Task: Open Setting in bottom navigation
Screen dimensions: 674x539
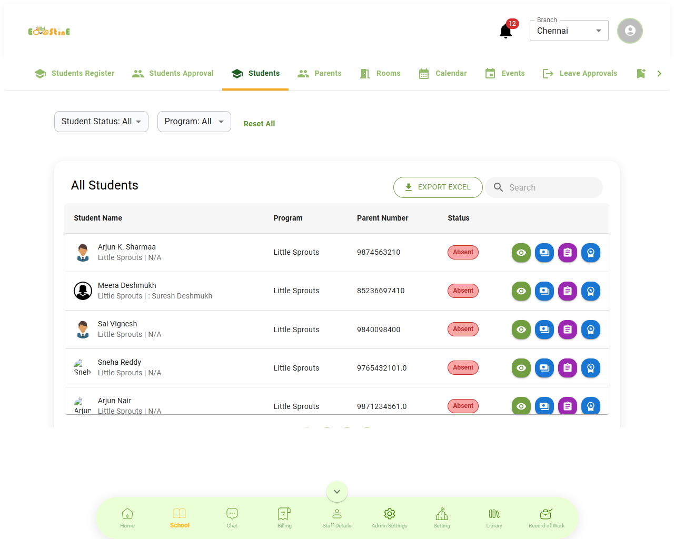Action: [x=442, y=518]
